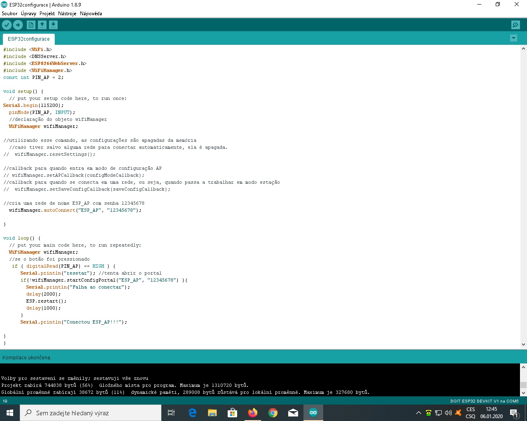Open Google Chrome from the taskbar
This screenshot has height=421, width=527.
pos(273,413)
